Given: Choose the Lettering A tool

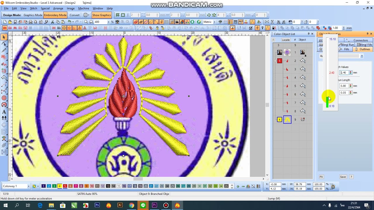Looking at the screenshot, I should [x=4, y=112].
